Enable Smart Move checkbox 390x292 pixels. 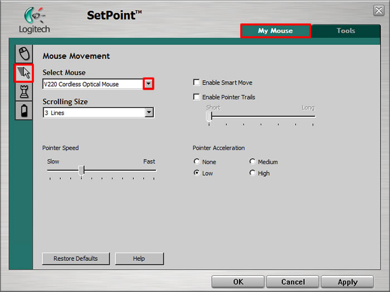pos(196,83)
